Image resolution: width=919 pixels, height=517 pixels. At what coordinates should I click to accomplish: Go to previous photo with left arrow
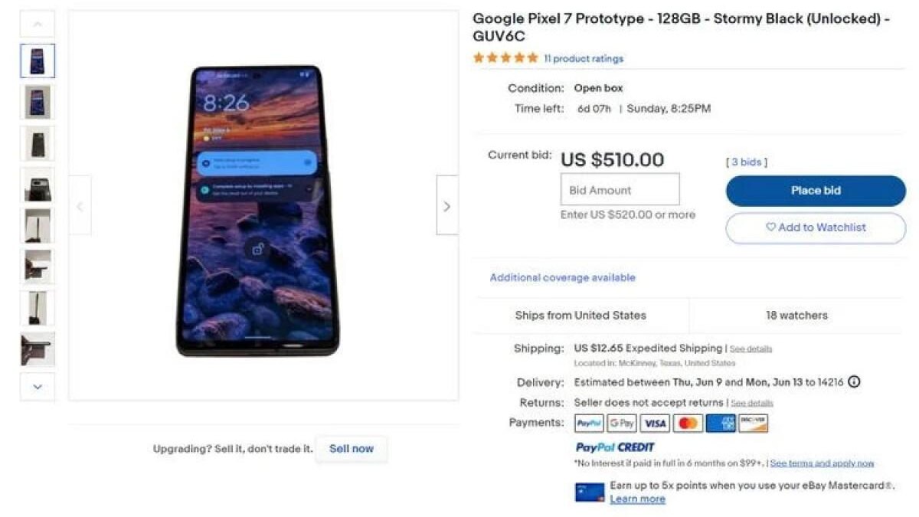80,206
